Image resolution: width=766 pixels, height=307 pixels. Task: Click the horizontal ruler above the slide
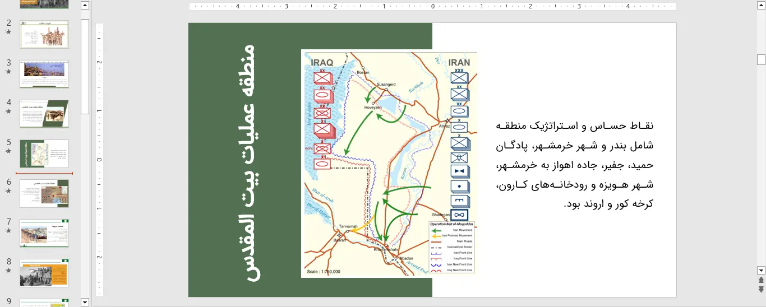(432, 7)
